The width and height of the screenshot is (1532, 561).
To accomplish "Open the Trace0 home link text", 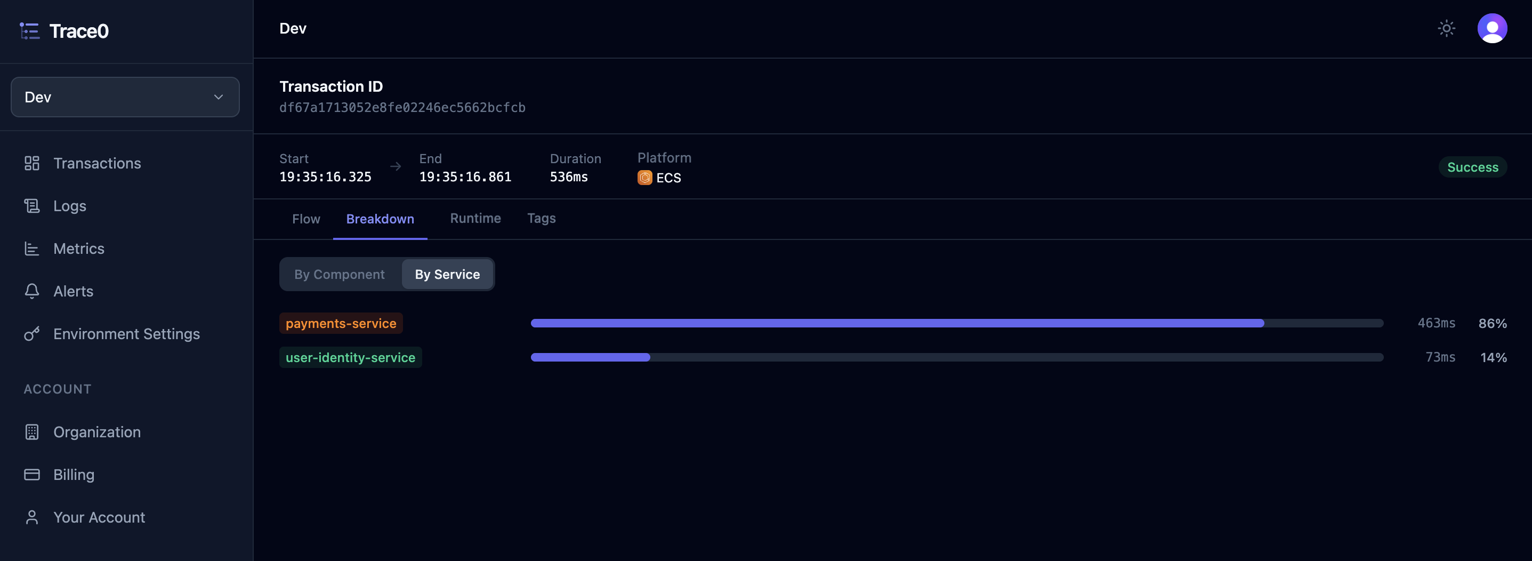I will (78, 31).
